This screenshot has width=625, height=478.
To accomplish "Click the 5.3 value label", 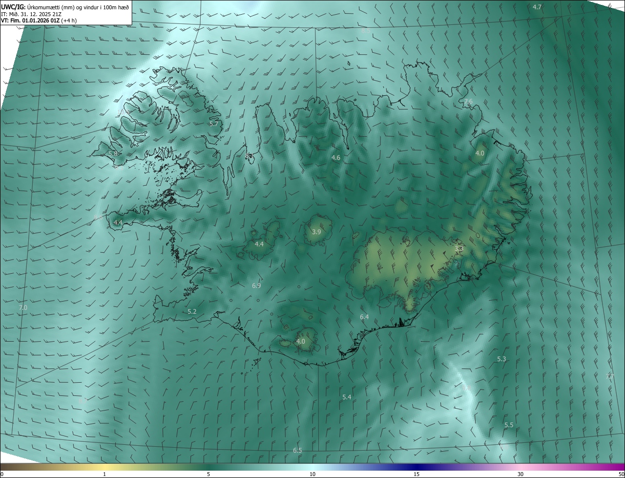I will click(x=501, y=359).
